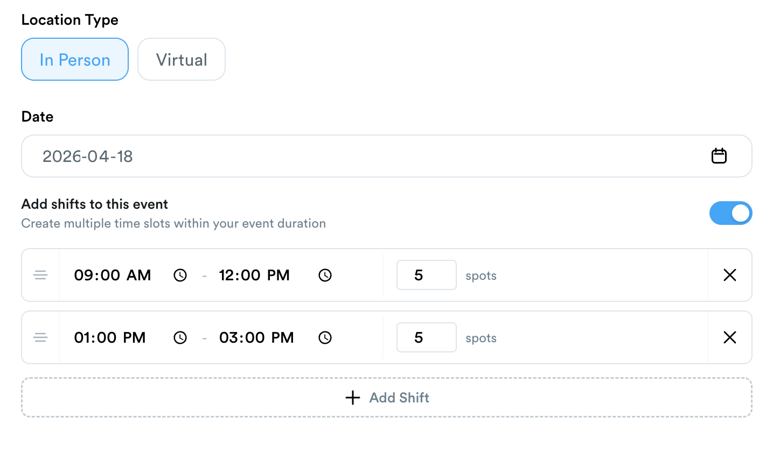Select In Person location type
This screenshot has height=453, width=780.
pos(75,60)
